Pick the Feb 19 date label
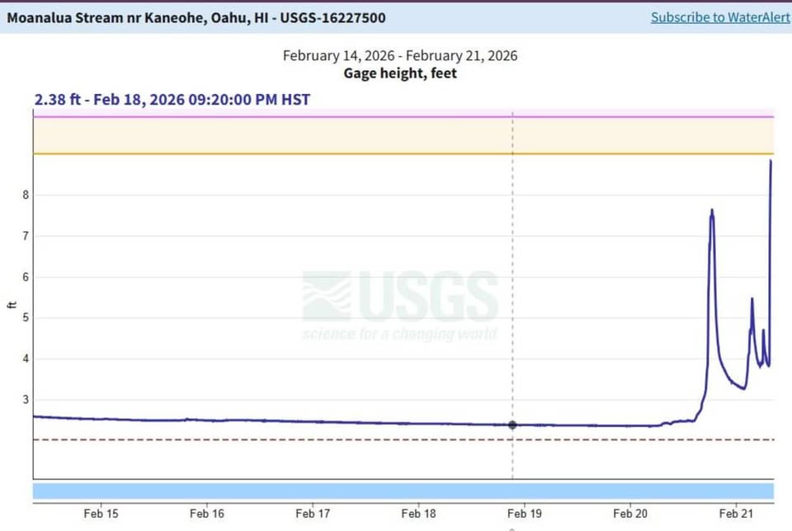 pos(525,514)
